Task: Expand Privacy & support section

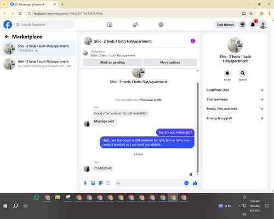Action: tap(235, 118)
